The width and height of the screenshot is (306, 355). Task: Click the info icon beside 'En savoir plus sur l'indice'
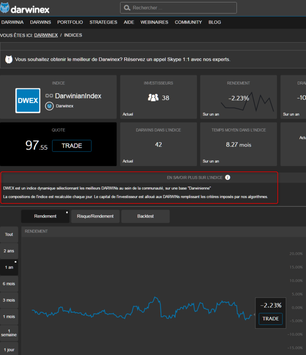coord(227,177)
